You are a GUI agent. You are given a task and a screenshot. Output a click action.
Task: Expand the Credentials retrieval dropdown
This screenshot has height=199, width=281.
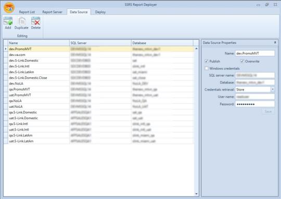click(273, 89)
